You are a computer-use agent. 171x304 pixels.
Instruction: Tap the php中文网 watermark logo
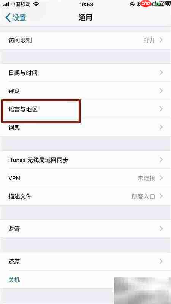pos(155,3)
